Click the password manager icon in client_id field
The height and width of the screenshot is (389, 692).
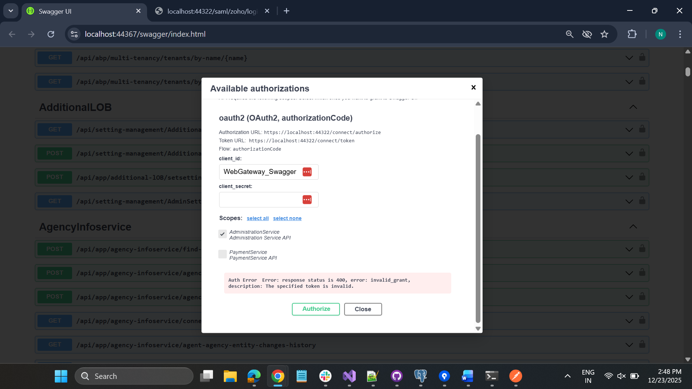tap(307, 172)
